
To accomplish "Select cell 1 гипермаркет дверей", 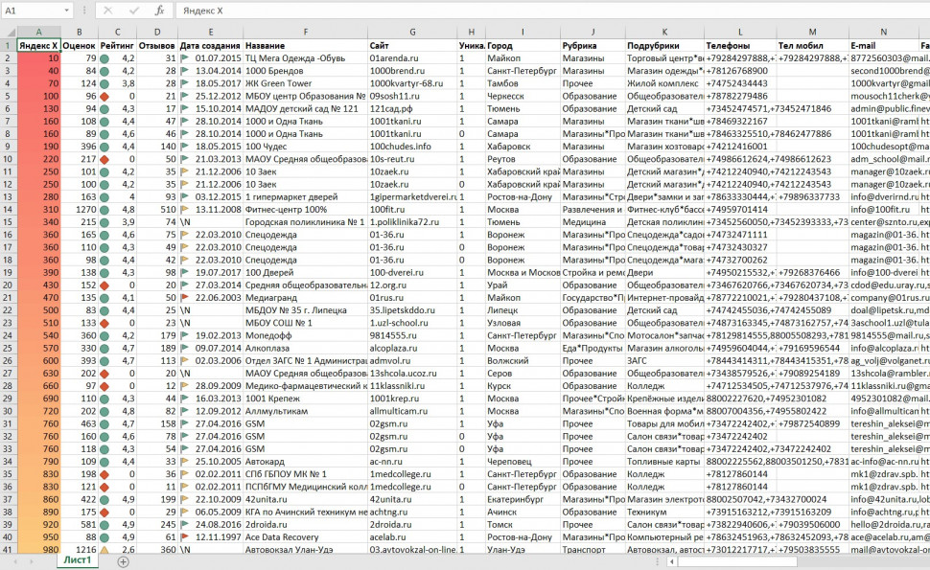I will [306, 196].
